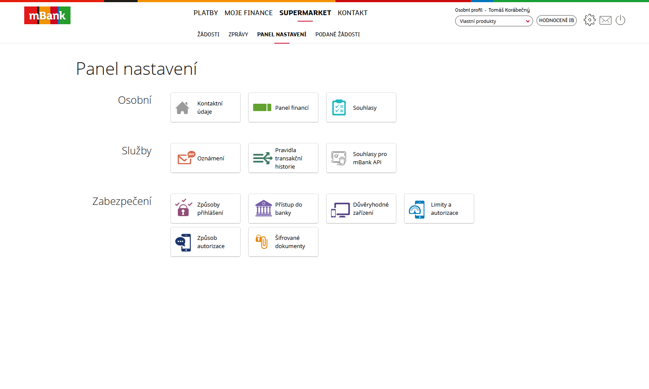Switch to the ZPRÁVY tab
Image resolution: width=649 pixels, height=389 pixels.
pos(238,35)
